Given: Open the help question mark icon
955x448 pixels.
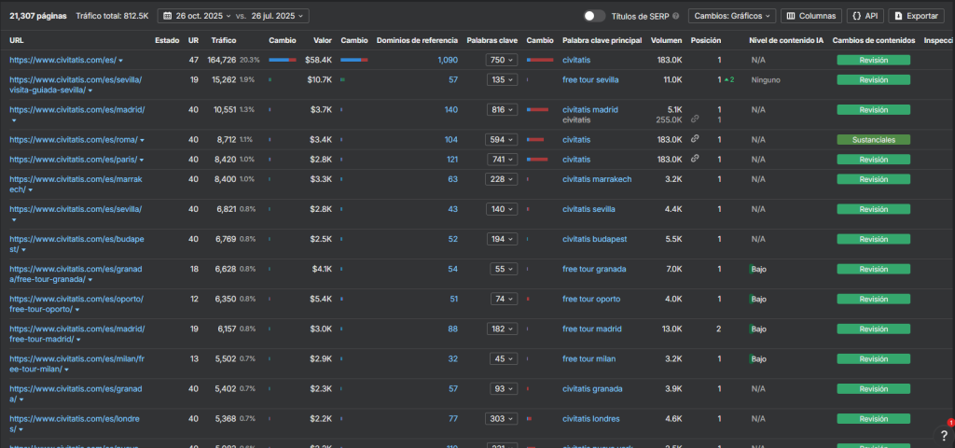Looking at the screenshot, I should 944,435.
